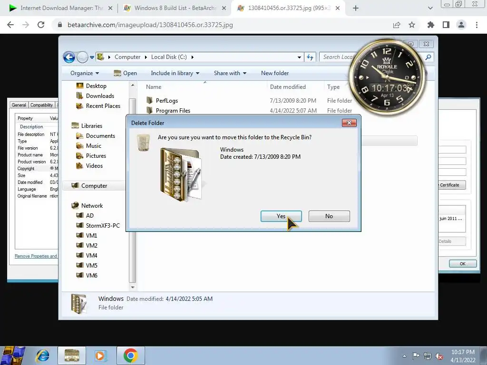This screenshot has height=365, width=487.
Task: Open the VM1 network computer
Action: coord(91,236)
